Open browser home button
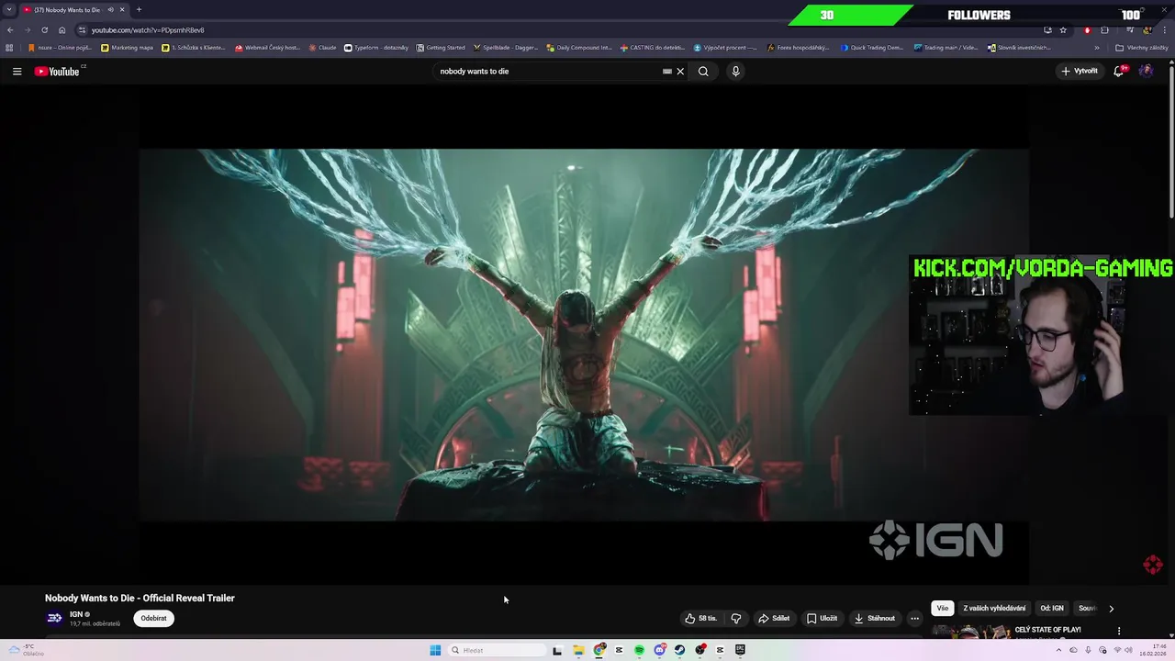1175x661 pixels. pyautogui.click(x=62, y=30)
